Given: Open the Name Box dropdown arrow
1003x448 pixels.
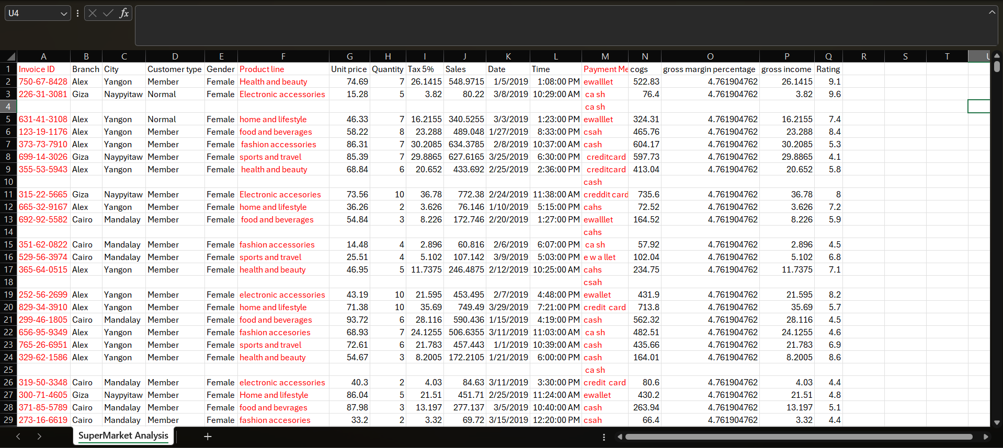Looking at the screenshot, I should click(64, 14).
